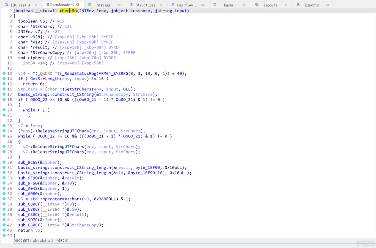This screenshot has height=248, width=376.
Task: Click the Structures tab icon
Action: pyautogui.click(x=131, y=5)
